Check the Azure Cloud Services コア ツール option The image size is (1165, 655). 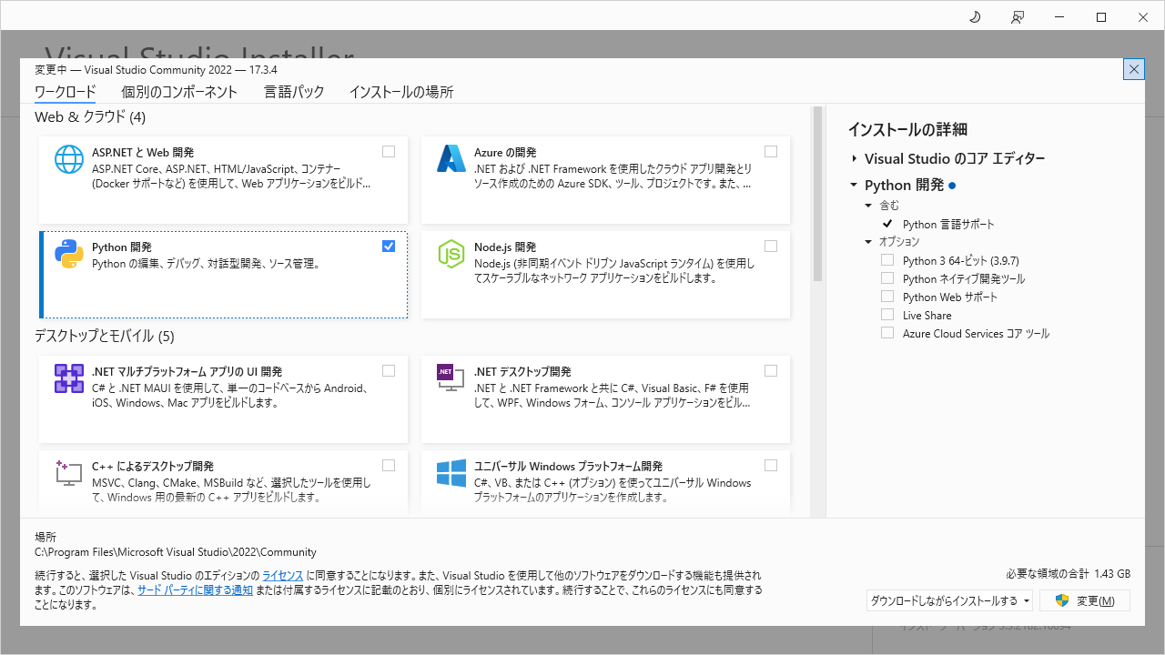click(887, 333)
